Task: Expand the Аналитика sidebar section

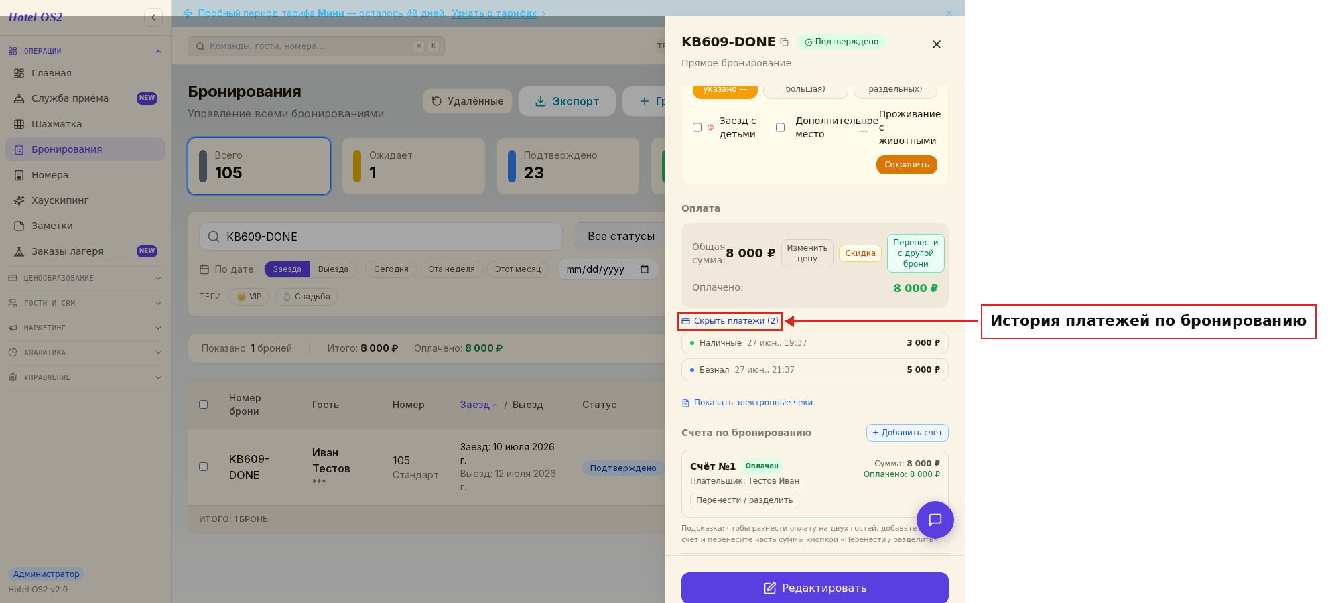Action: pyautogui.click(x=85, y=352)
